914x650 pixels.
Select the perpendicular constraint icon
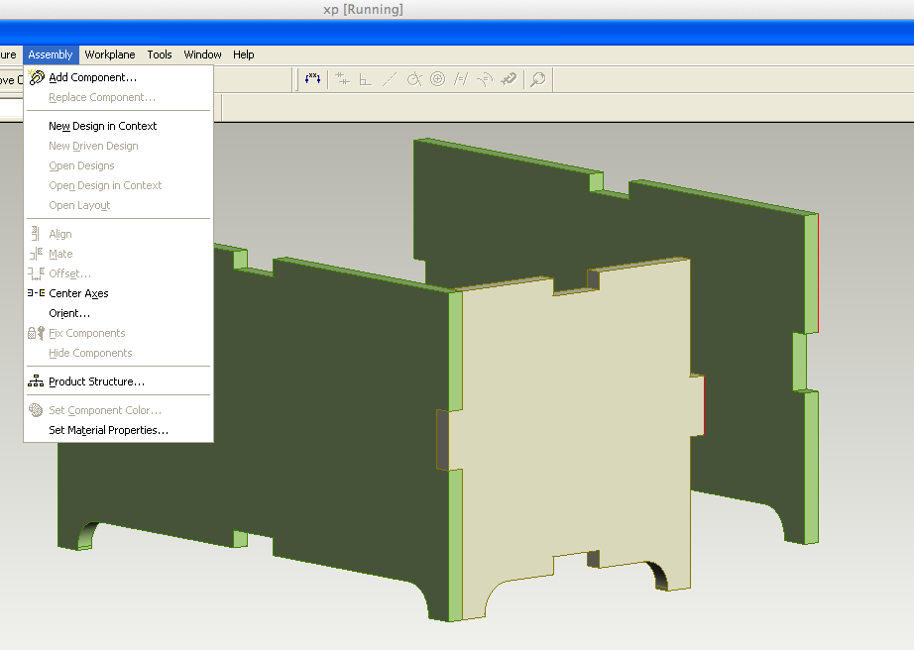point(366,79)
